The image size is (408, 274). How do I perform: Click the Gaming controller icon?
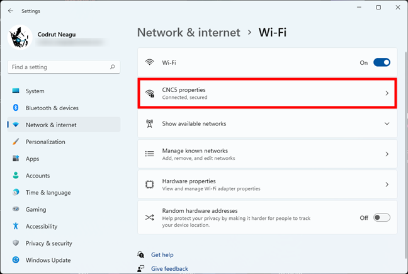click(16, 209)
